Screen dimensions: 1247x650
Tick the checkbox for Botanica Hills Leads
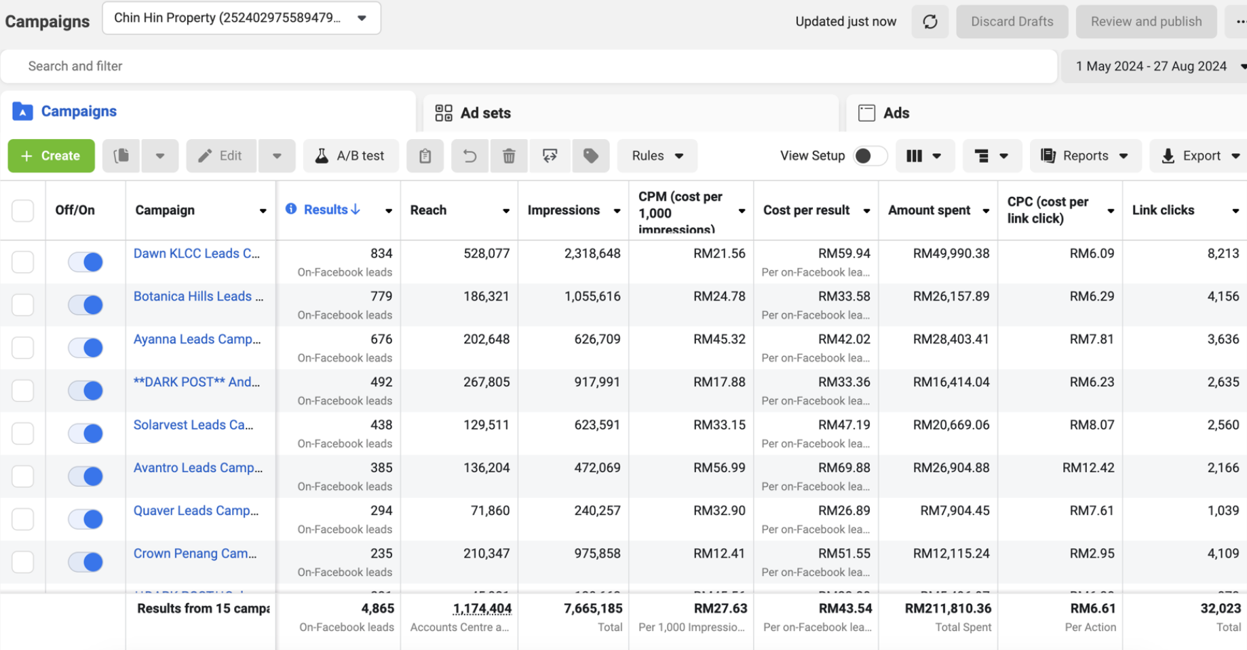point(23,305)
